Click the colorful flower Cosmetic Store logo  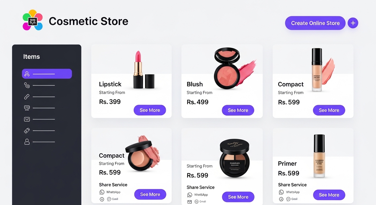click(x=33, y=20)
